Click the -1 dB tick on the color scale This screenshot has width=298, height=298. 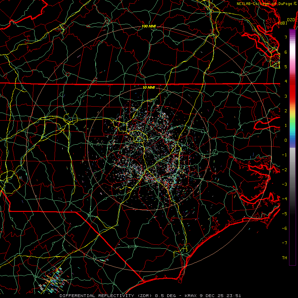(x=284, y=155)
